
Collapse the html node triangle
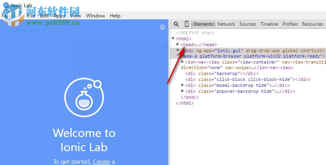coord(173,38)
